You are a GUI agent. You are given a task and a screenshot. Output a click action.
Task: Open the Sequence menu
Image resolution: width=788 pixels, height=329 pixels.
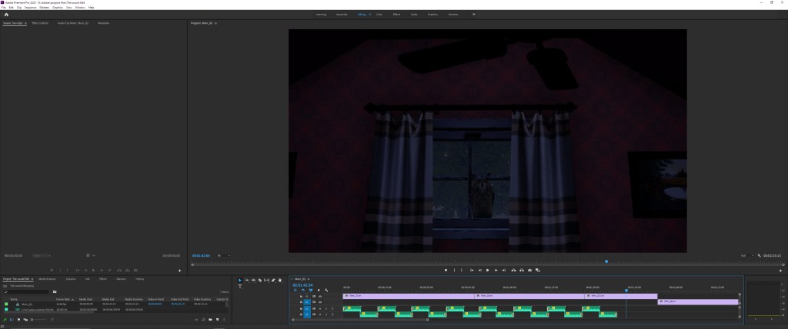click(30, 7)
